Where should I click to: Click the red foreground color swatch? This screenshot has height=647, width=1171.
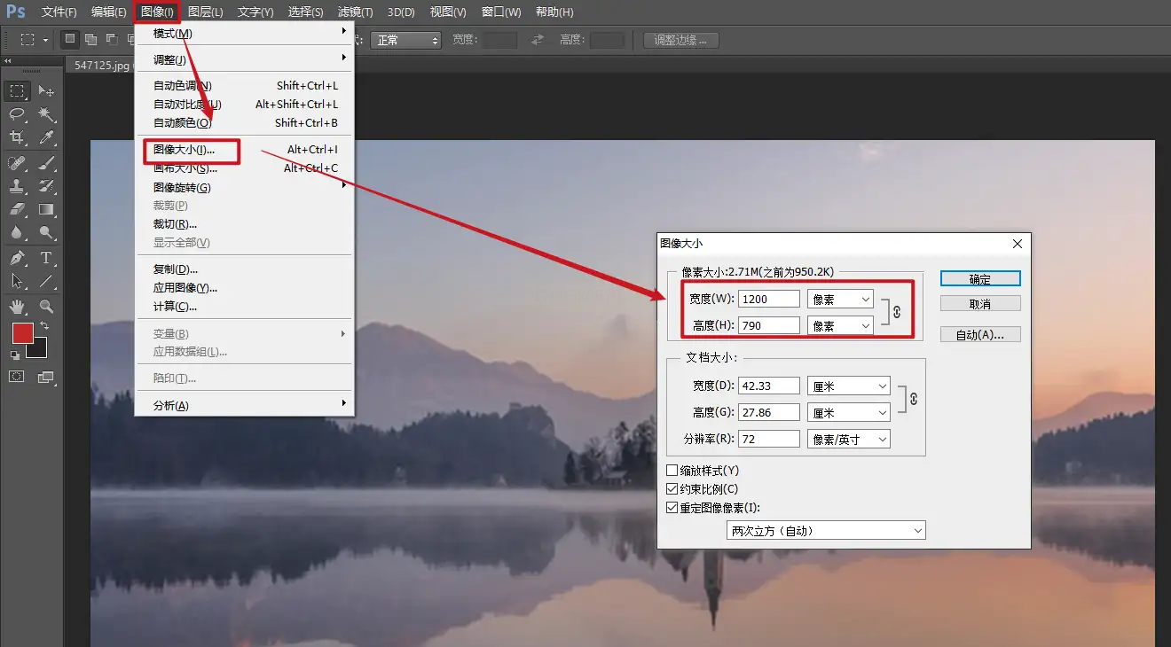22,333
